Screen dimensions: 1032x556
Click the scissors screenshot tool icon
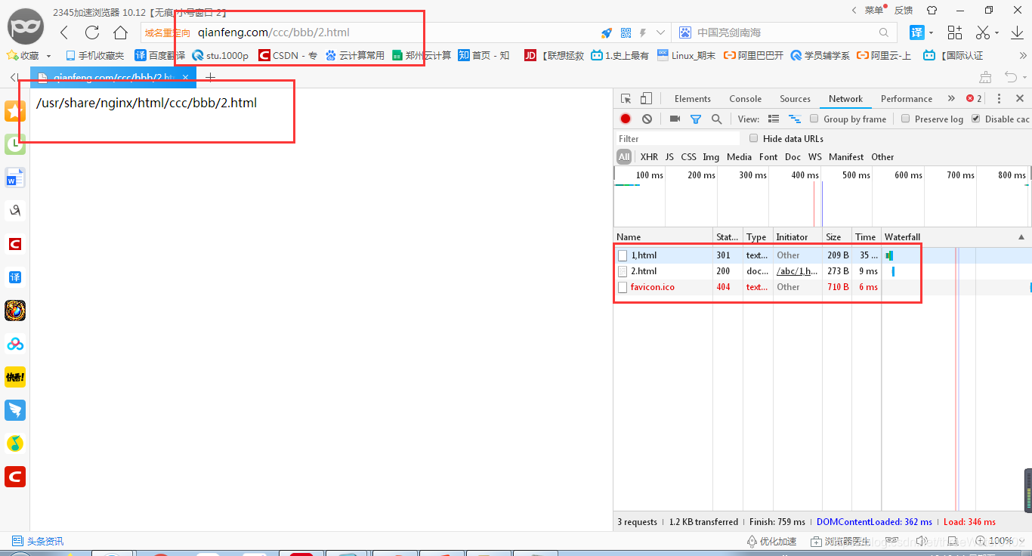tap(982, 32)
